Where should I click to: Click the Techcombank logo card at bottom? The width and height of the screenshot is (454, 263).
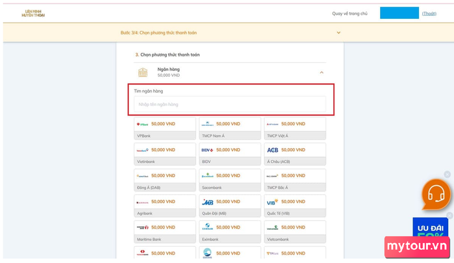click(165, 253)
